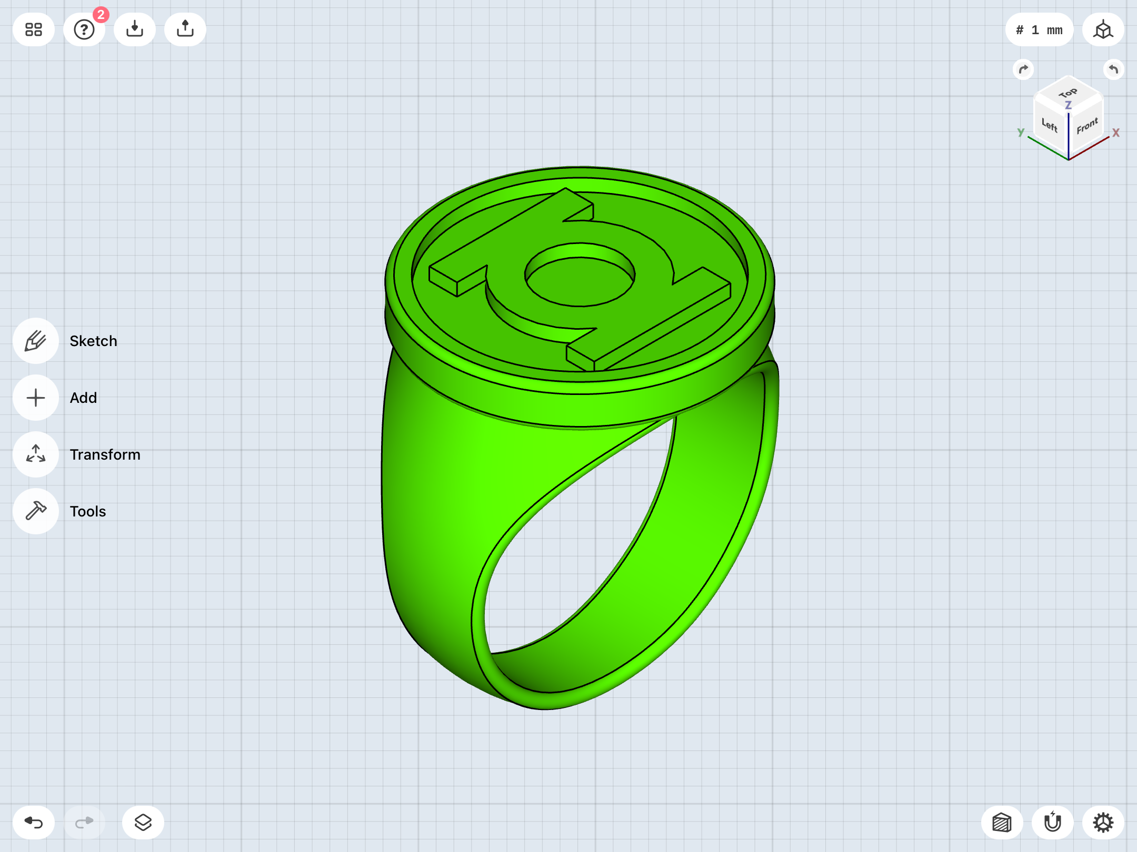Image resolution: width=1137 pixels, height=852 pixels.
Task: Click the undo arrow button
Action: tap(34, 823)
